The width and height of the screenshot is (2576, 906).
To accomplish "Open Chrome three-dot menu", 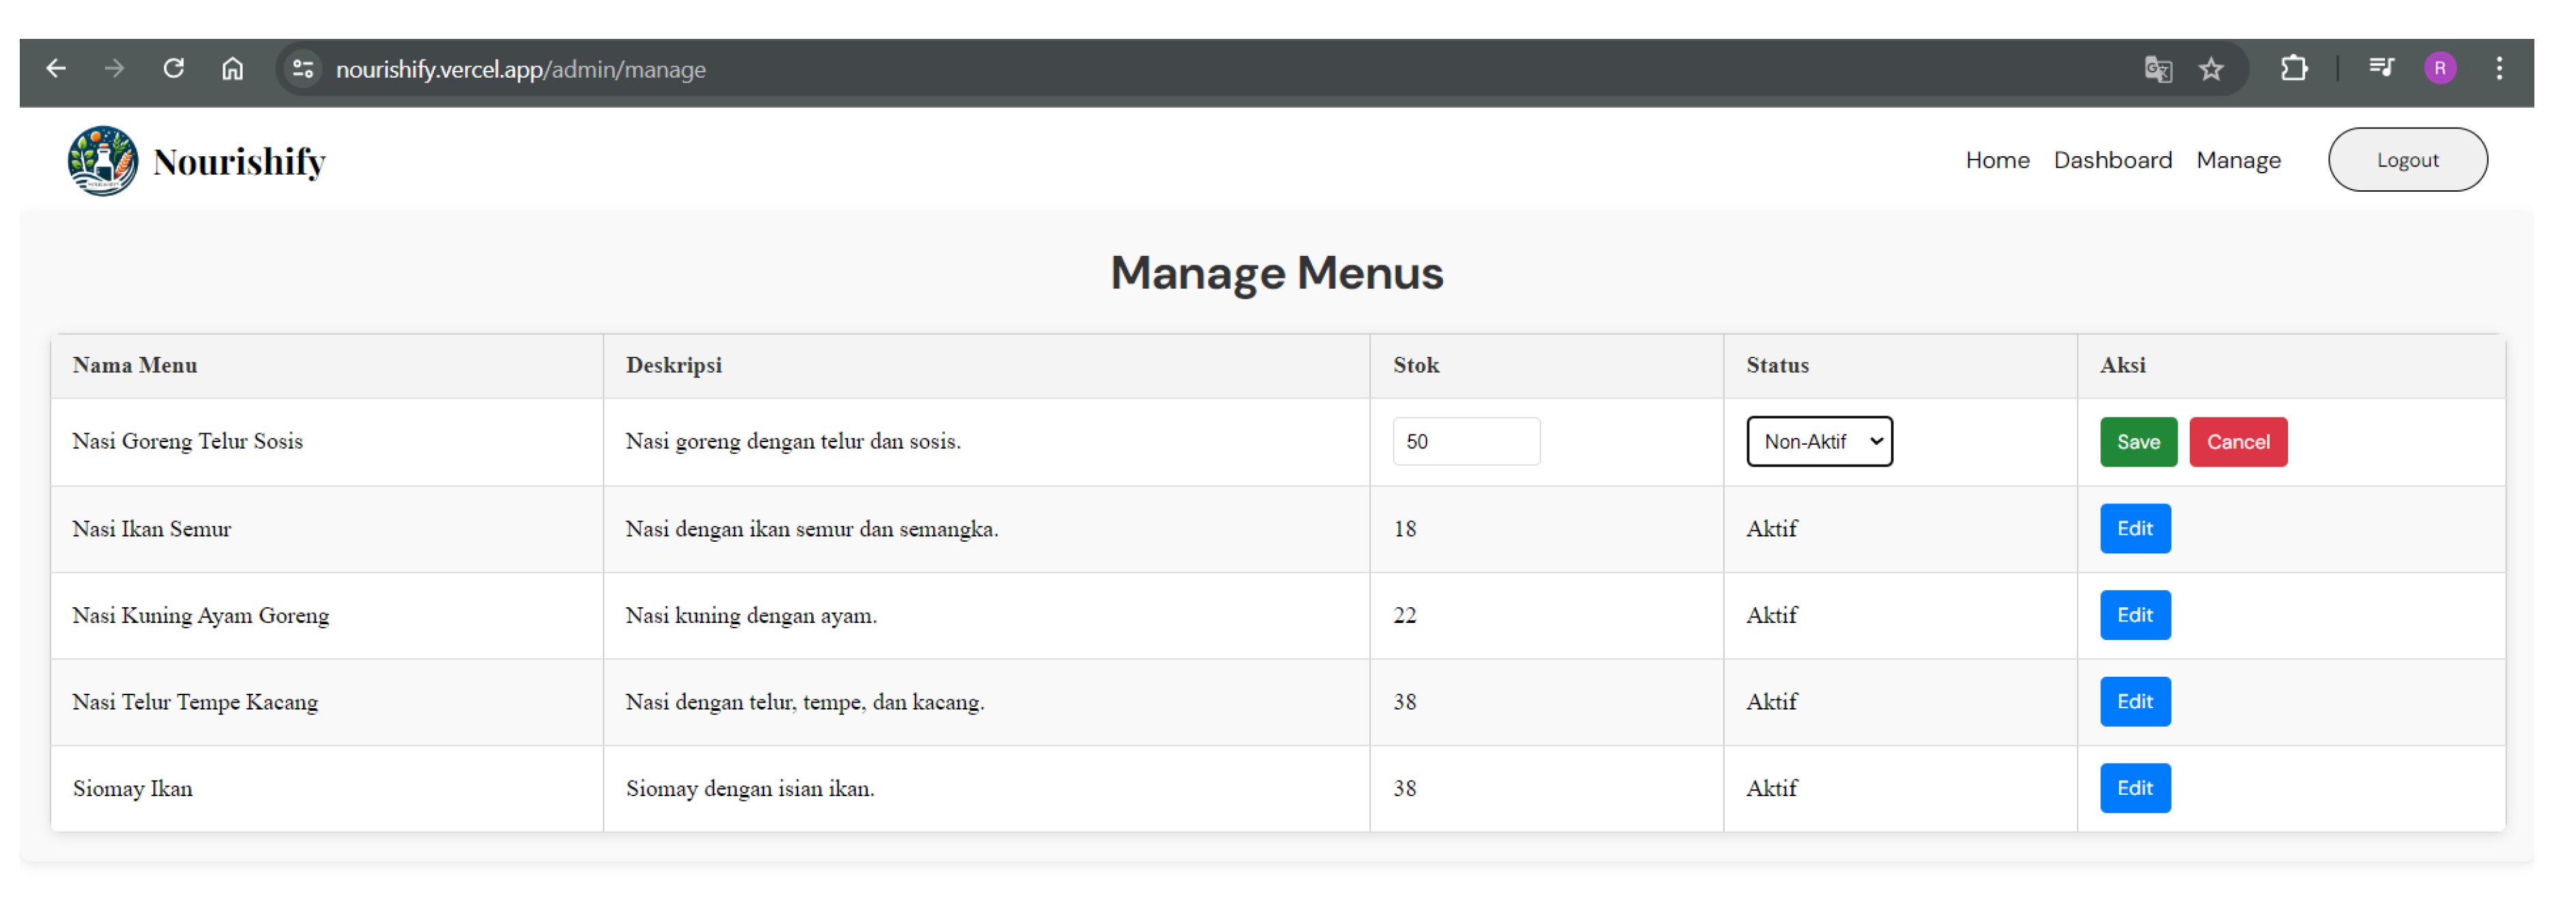I will click(x=2498, y=69).
